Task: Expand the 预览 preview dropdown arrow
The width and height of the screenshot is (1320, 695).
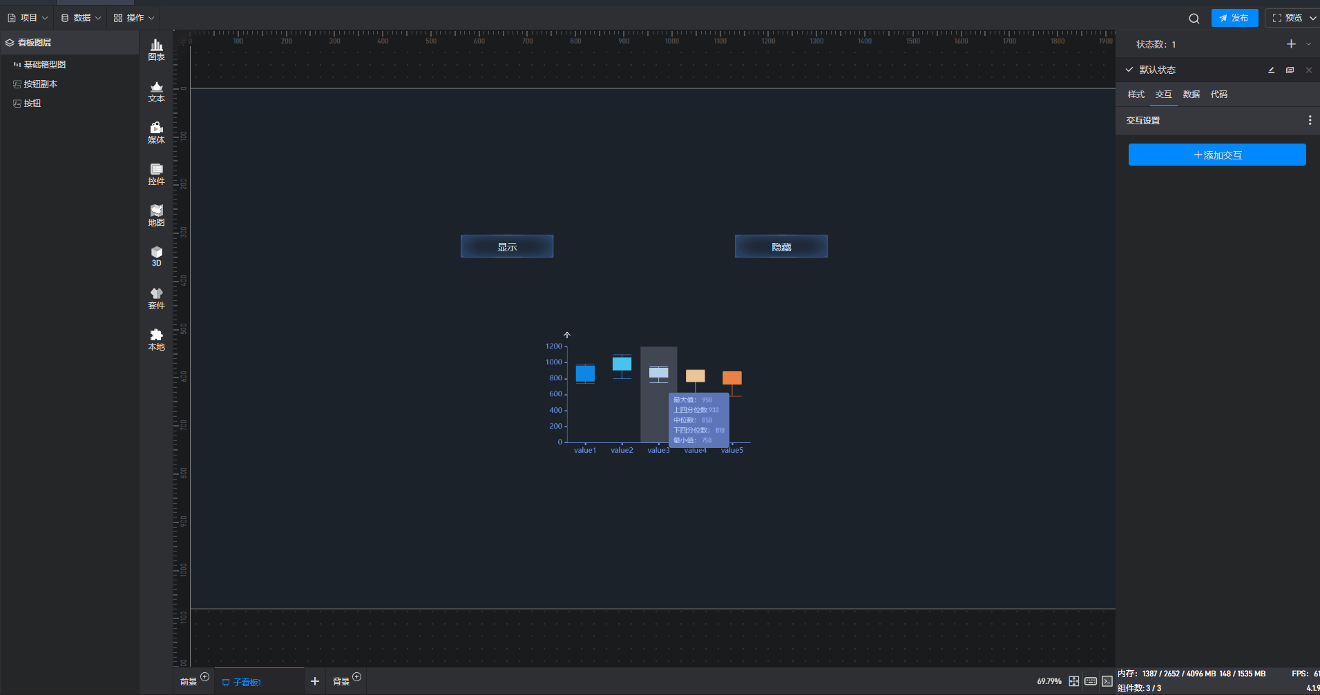Action: coord(1312,18)
